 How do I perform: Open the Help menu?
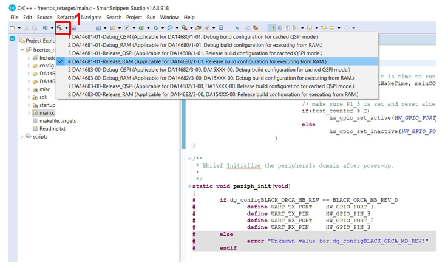(x=189, y=18)
